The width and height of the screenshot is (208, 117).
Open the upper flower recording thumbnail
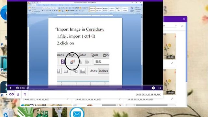[x=170, y=46]
